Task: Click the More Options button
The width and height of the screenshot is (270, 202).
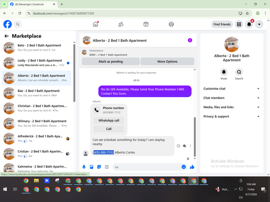Action: (x=167, y=61)
